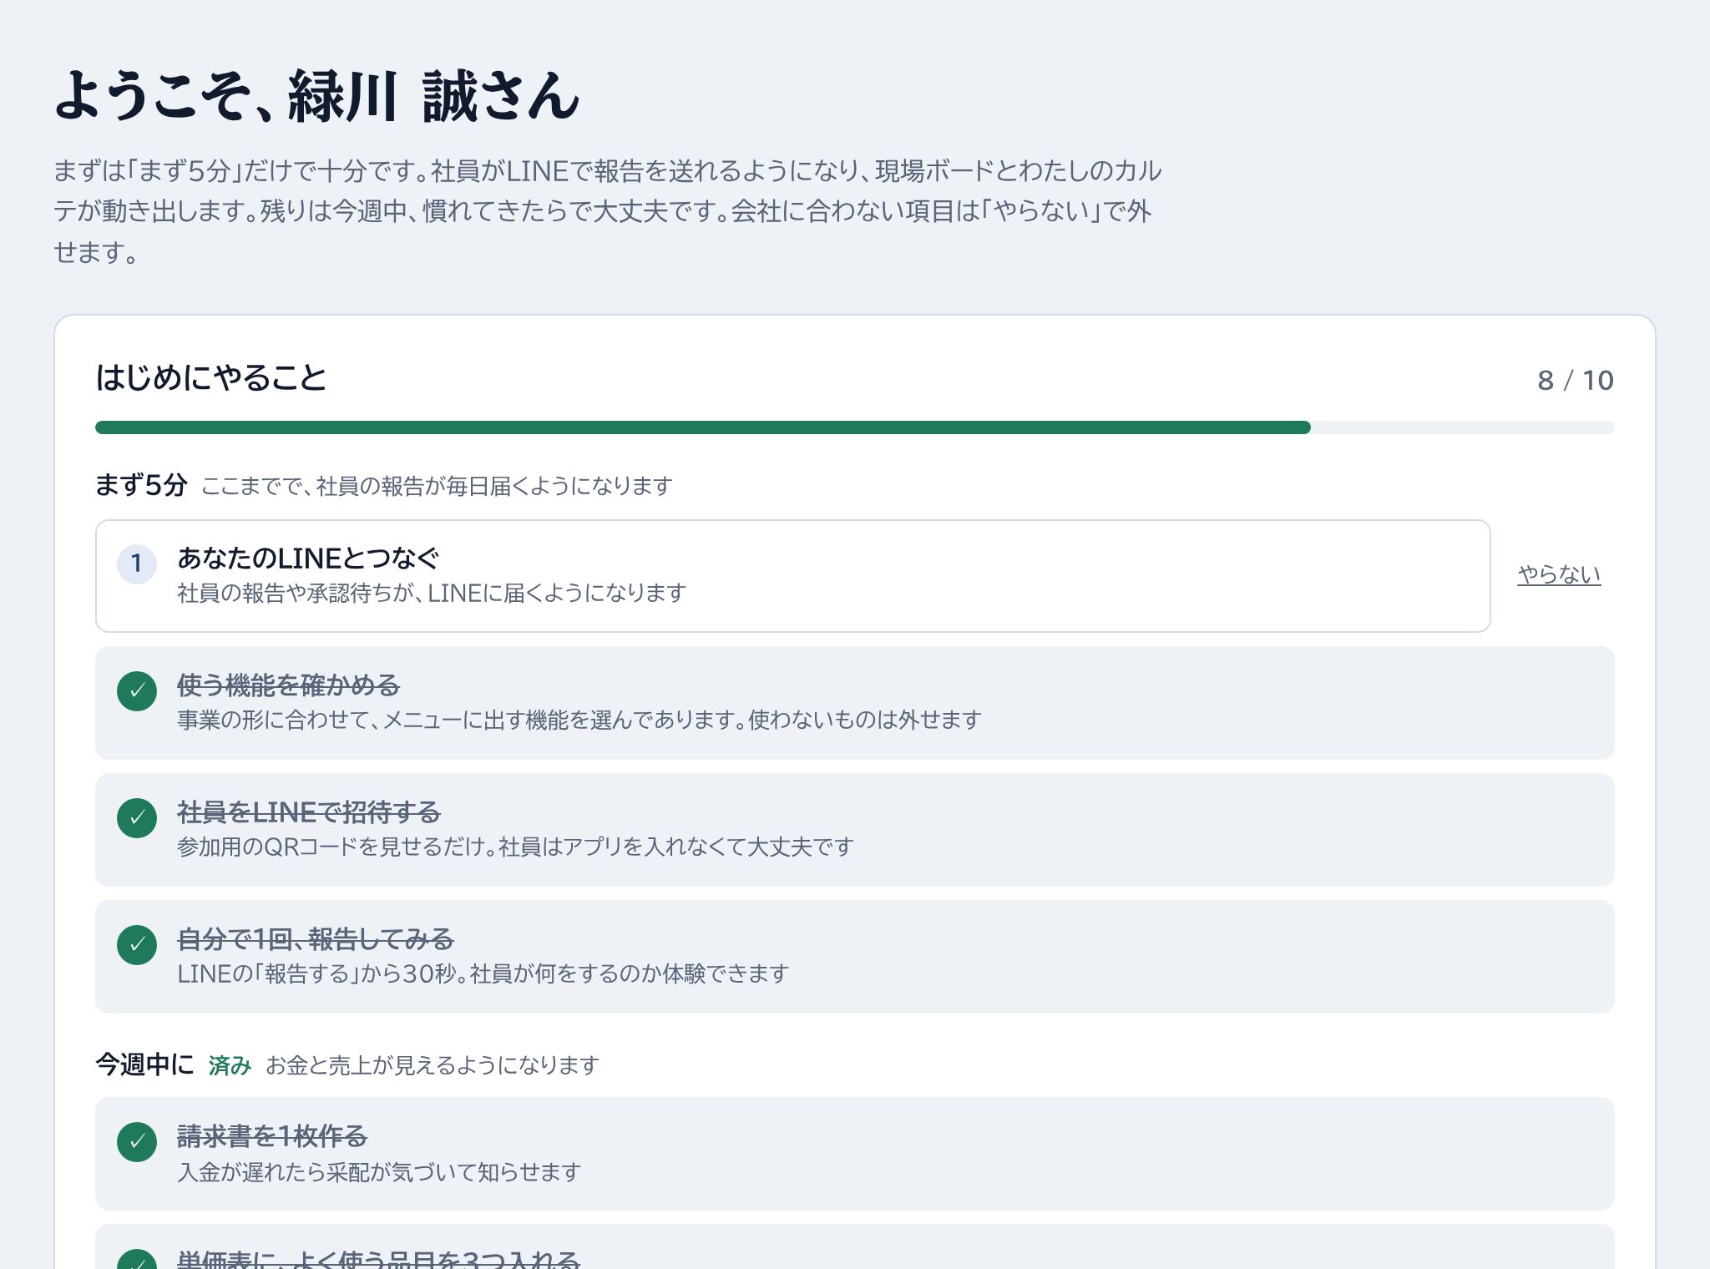
Task: Toggle the checkmark for 請求書を1枚作る
Action: click(137, 1142)
